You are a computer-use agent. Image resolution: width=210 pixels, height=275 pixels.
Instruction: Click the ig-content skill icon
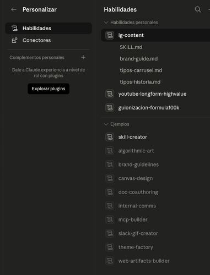pyautogui.click(x=110, y=35)
